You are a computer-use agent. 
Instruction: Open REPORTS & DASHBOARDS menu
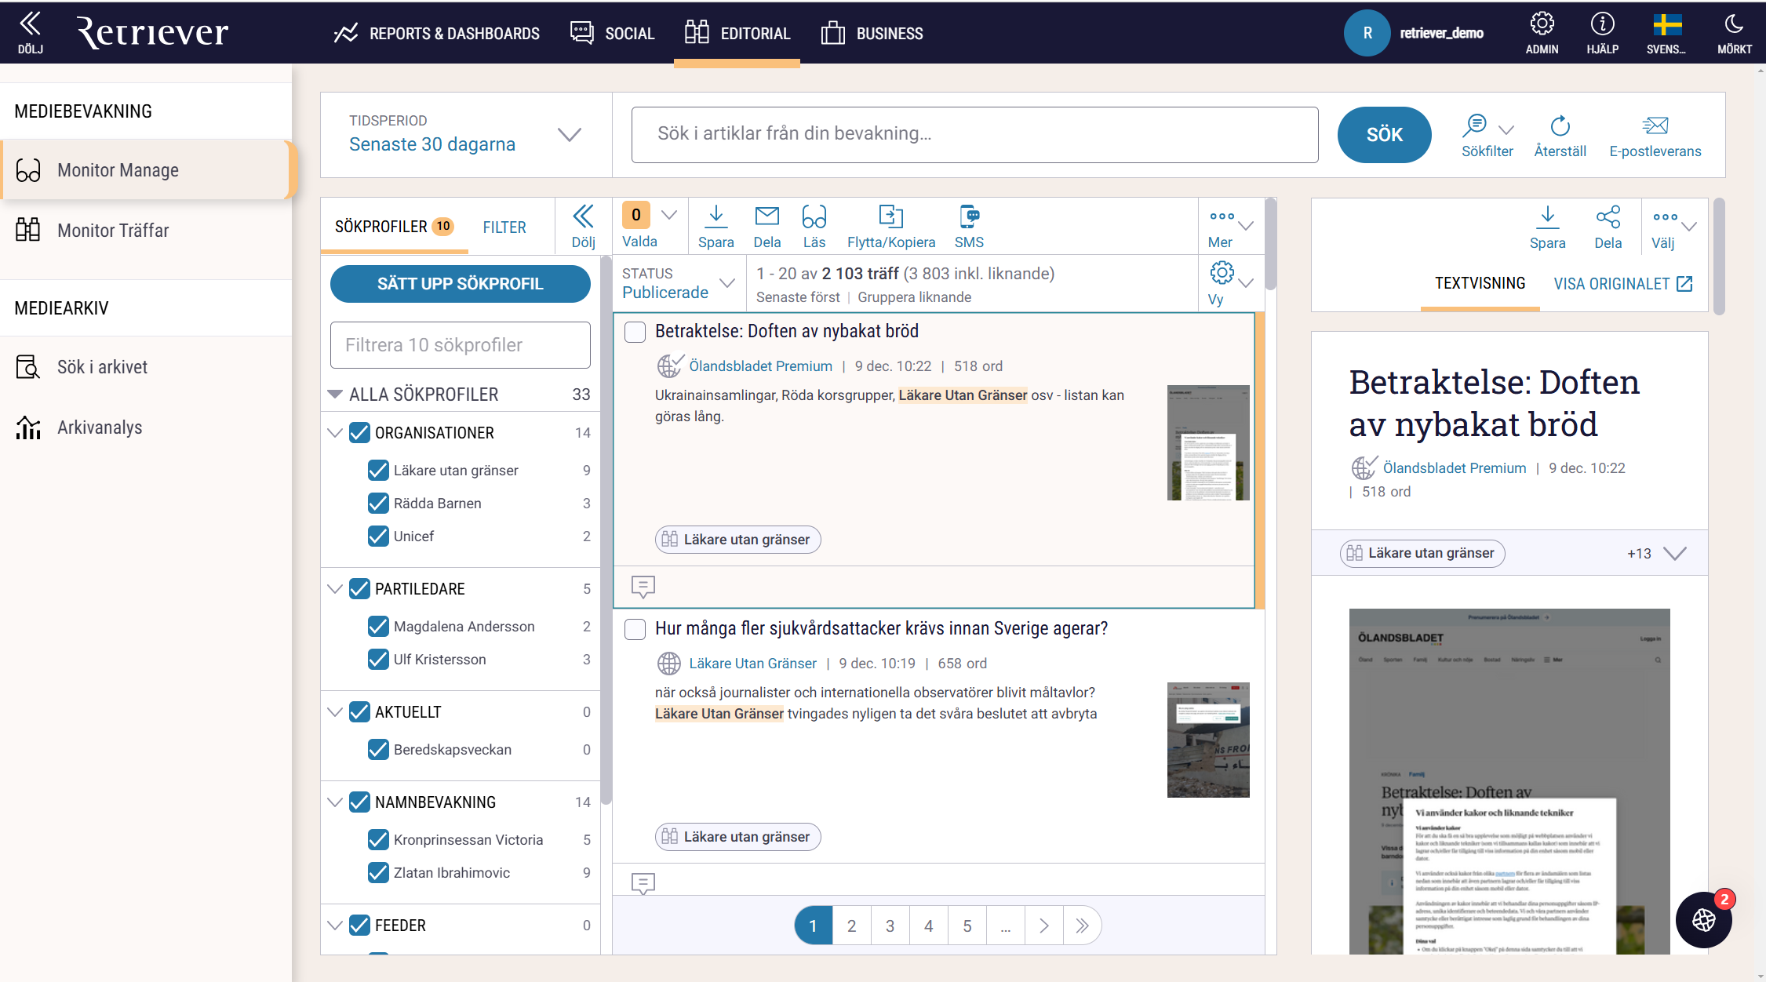coord(437,33)
